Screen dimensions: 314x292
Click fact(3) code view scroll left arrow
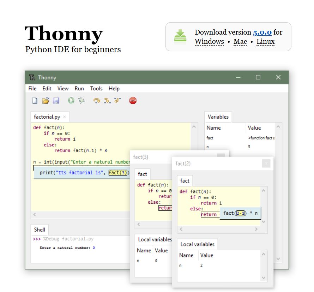click(139, 224)
